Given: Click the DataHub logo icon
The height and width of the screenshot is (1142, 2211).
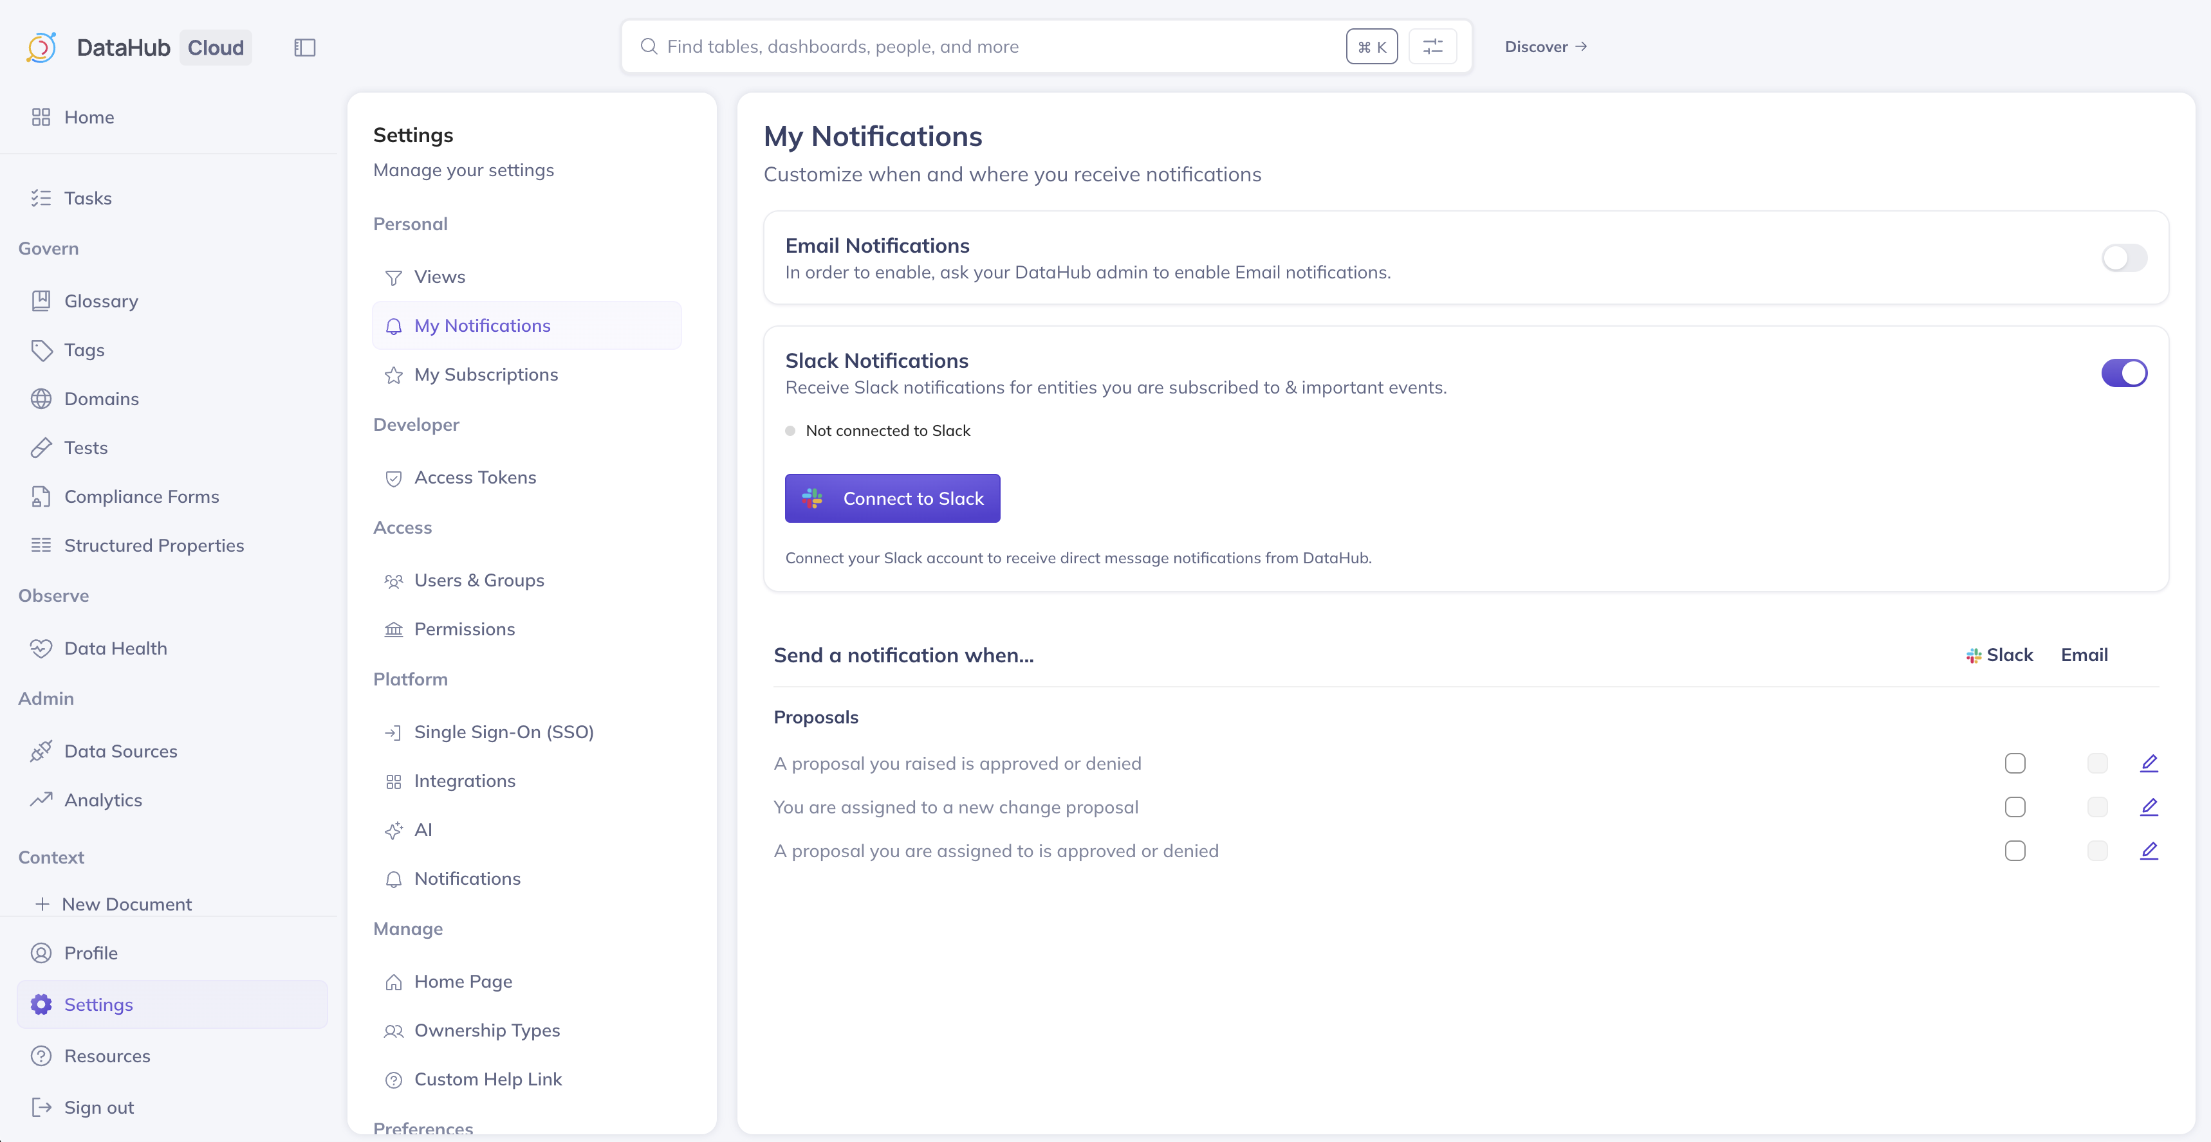Looking at the screenshot, I should (41, 47).
